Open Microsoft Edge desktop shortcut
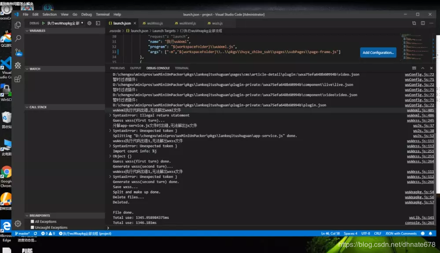The width and height of the screenshot is (440, 253). click(x=6, y=231)
